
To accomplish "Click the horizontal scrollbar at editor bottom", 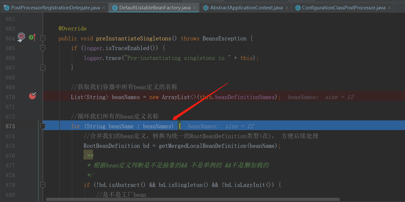I will pos(193,199).
